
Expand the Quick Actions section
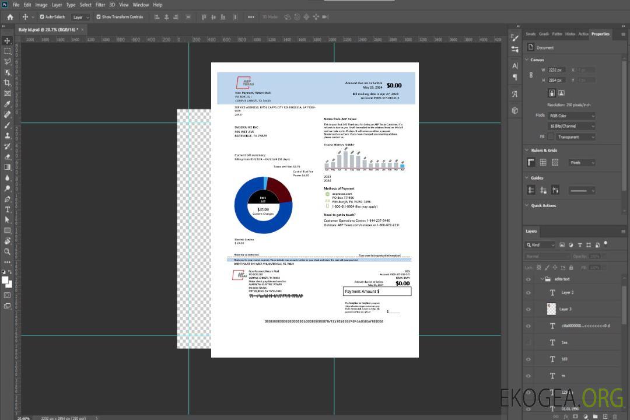tap(527, 205)
